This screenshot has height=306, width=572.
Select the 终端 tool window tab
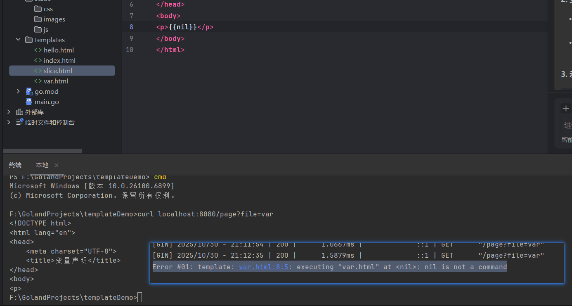coord(15,165)
